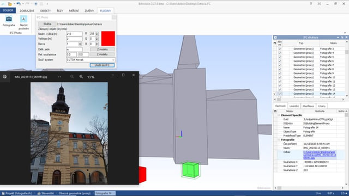349x196 pixels.
Task: Click the Photos app icon in viewer
Action: pyautogui.click(x=5, y=77)
